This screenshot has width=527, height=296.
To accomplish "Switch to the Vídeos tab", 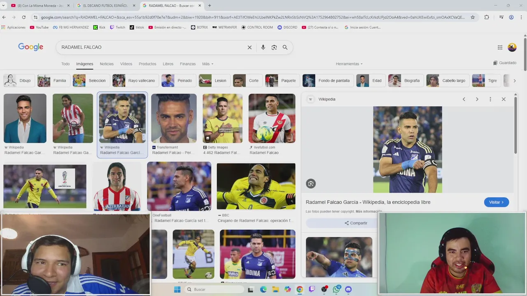I will click(x=126, y=64).
